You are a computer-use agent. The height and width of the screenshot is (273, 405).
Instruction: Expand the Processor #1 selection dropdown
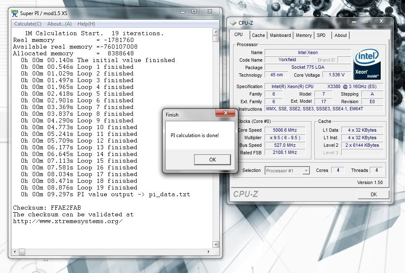click(306, 171)
